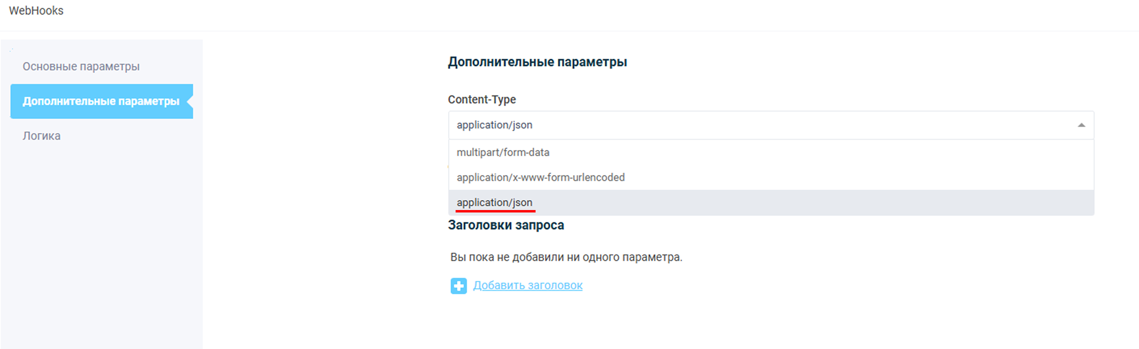Click the Content-Type field label
This screenshot has height=349, width=1139.
click(x=481, y=99)
